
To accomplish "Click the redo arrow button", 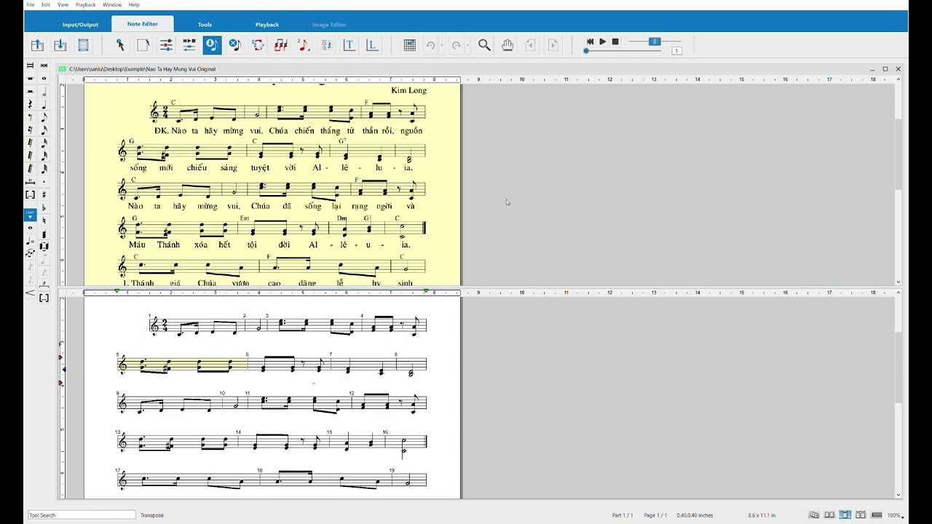I will (x=456, y=45).
